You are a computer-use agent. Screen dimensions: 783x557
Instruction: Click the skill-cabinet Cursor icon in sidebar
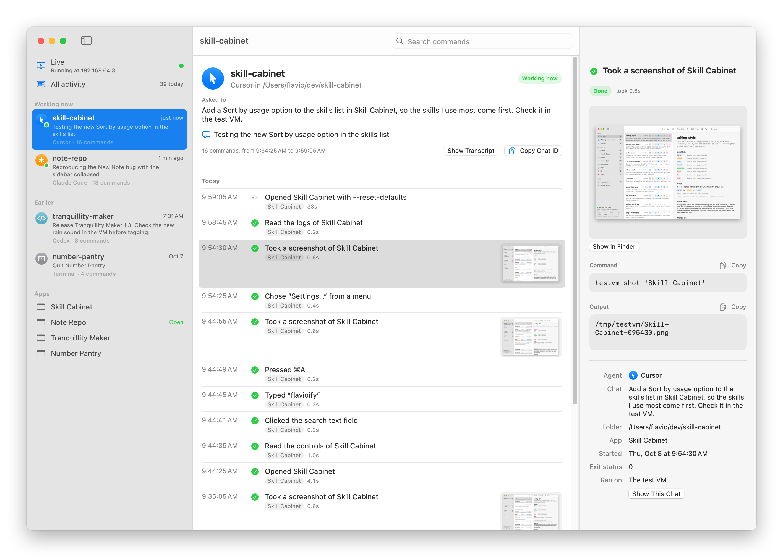pyautogui.click(x=42, y=121)
